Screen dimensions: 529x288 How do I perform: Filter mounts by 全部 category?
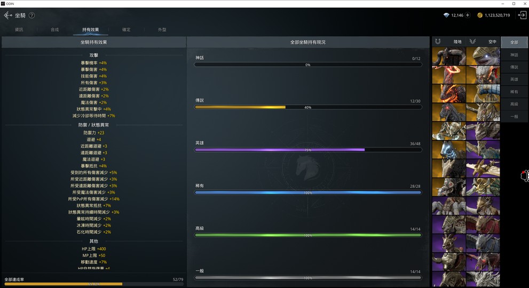tap(514, 42)
